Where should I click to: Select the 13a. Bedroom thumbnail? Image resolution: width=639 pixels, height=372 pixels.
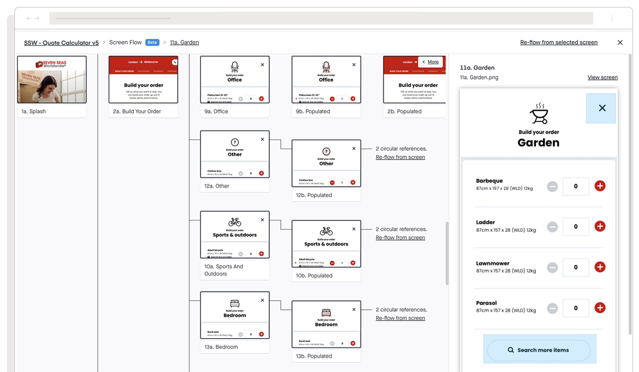click(x=234, y=315)
